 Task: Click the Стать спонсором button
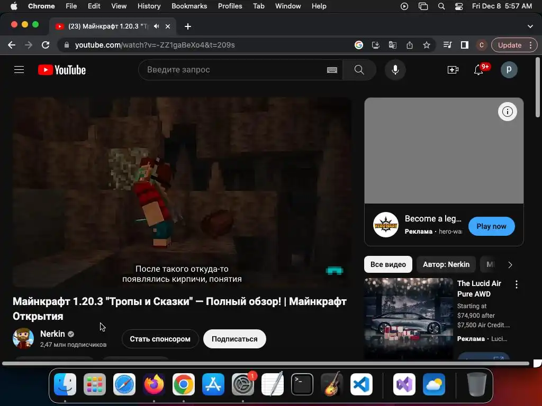coord(160,339)
